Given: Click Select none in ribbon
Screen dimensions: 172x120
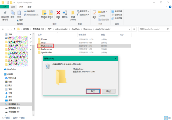Looking at the screenshot, I should pyautogui.click(x=117, y=15).
